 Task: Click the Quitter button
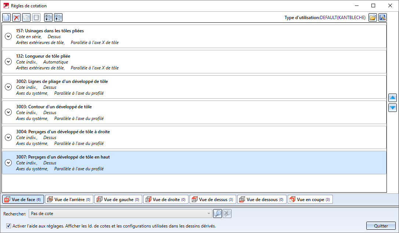pos(381,226)
